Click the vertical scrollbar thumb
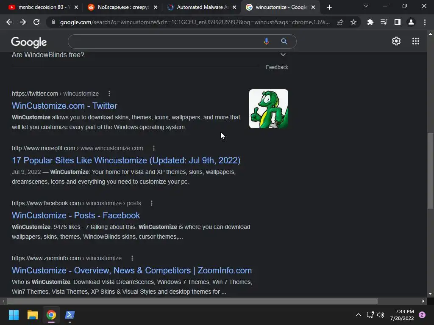The height and width of the screenshot is (325, 434). [x=430, y=171]
